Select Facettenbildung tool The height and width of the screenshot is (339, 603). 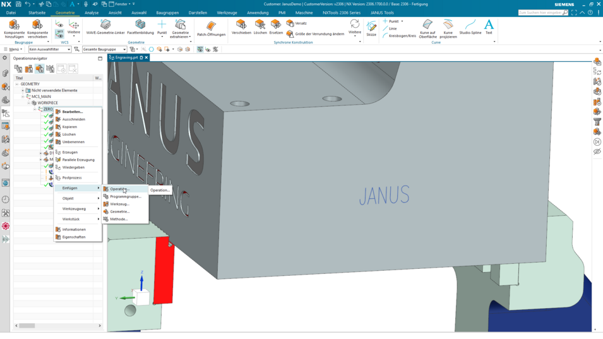pyautogui.click(x=140, y=27)
